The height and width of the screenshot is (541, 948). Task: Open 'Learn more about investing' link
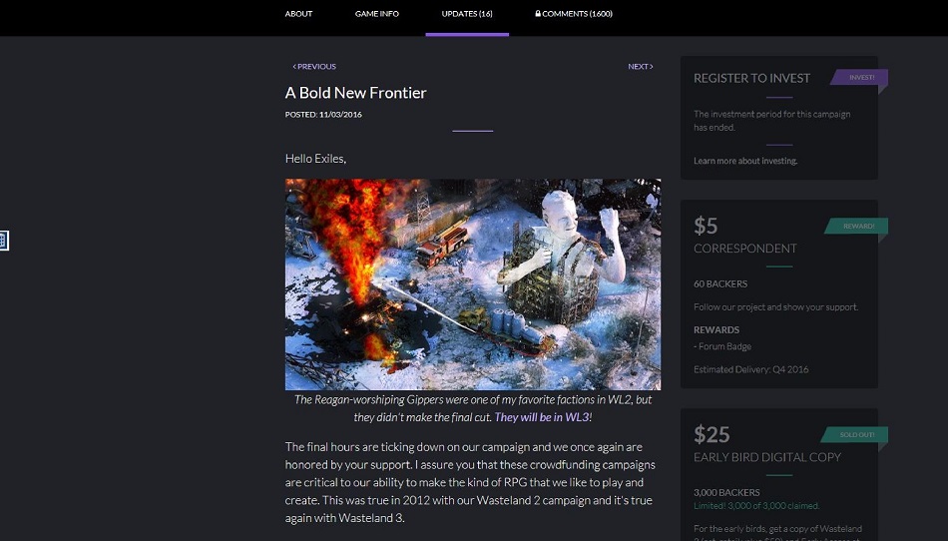(x=745, y=161)
